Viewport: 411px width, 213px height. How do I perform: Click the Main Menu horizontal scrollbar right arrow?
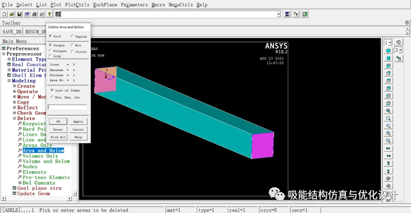69,199
